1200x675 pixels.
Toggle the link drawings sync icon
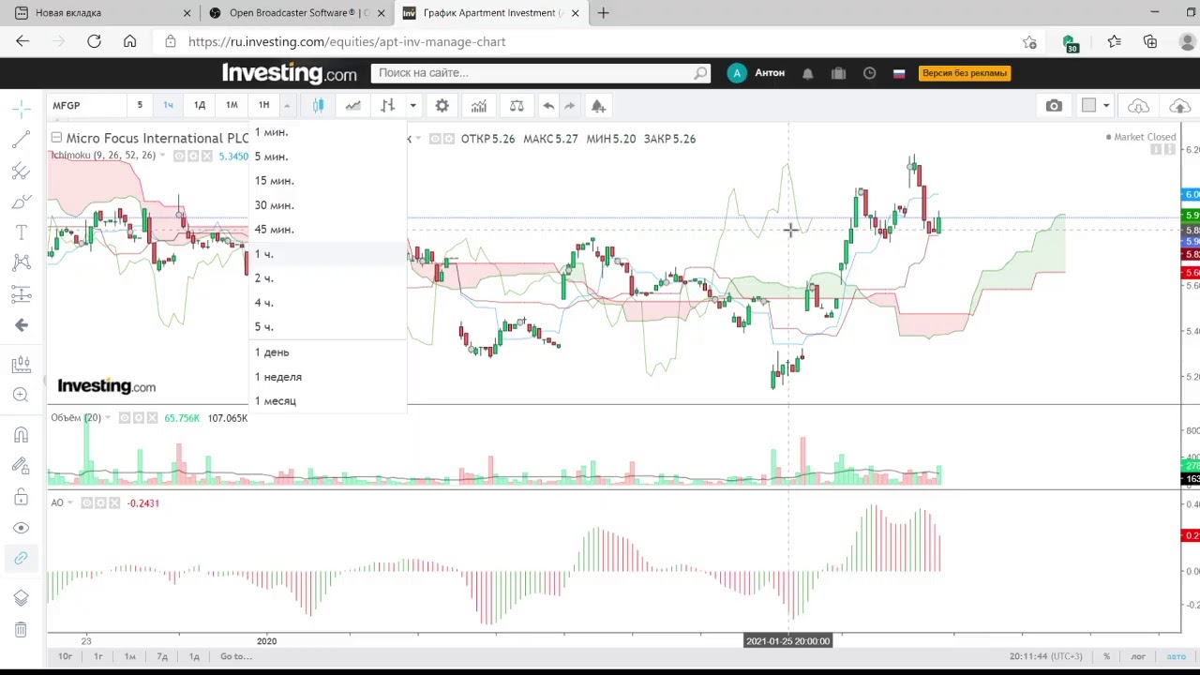pos(22,559)
